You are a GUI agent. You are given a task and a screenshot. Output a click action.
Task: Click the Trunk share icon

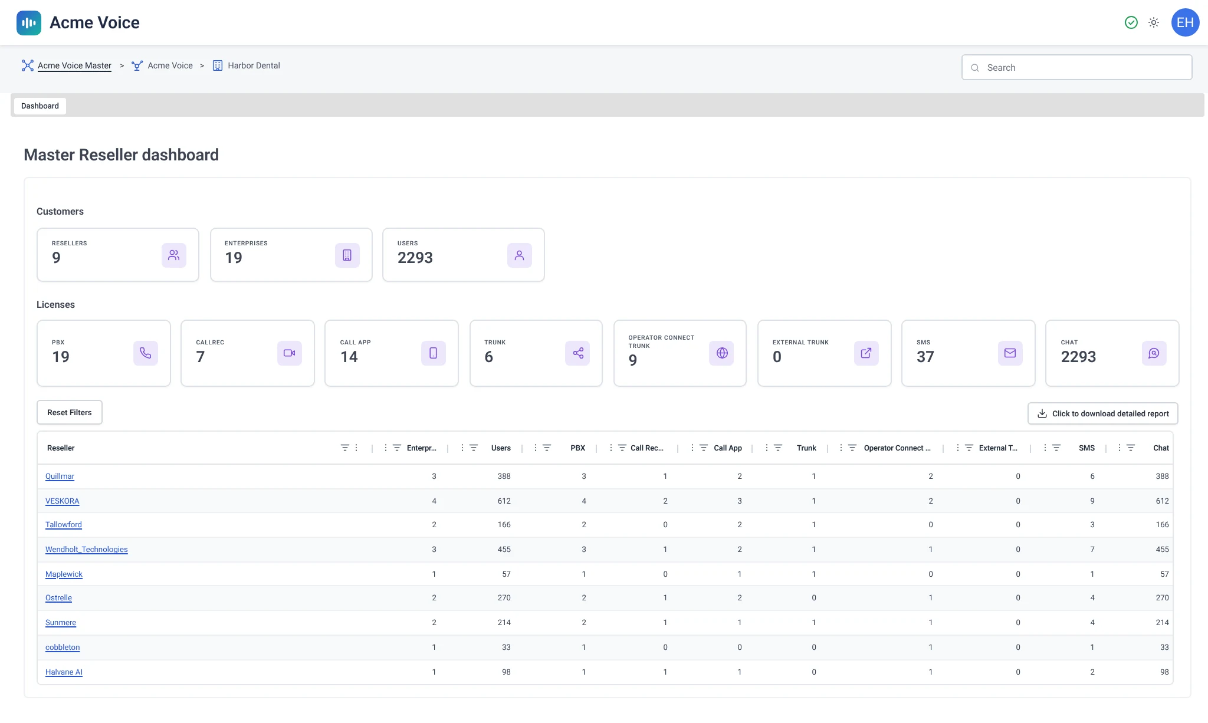pyautogui.click(x=577, y=353)
